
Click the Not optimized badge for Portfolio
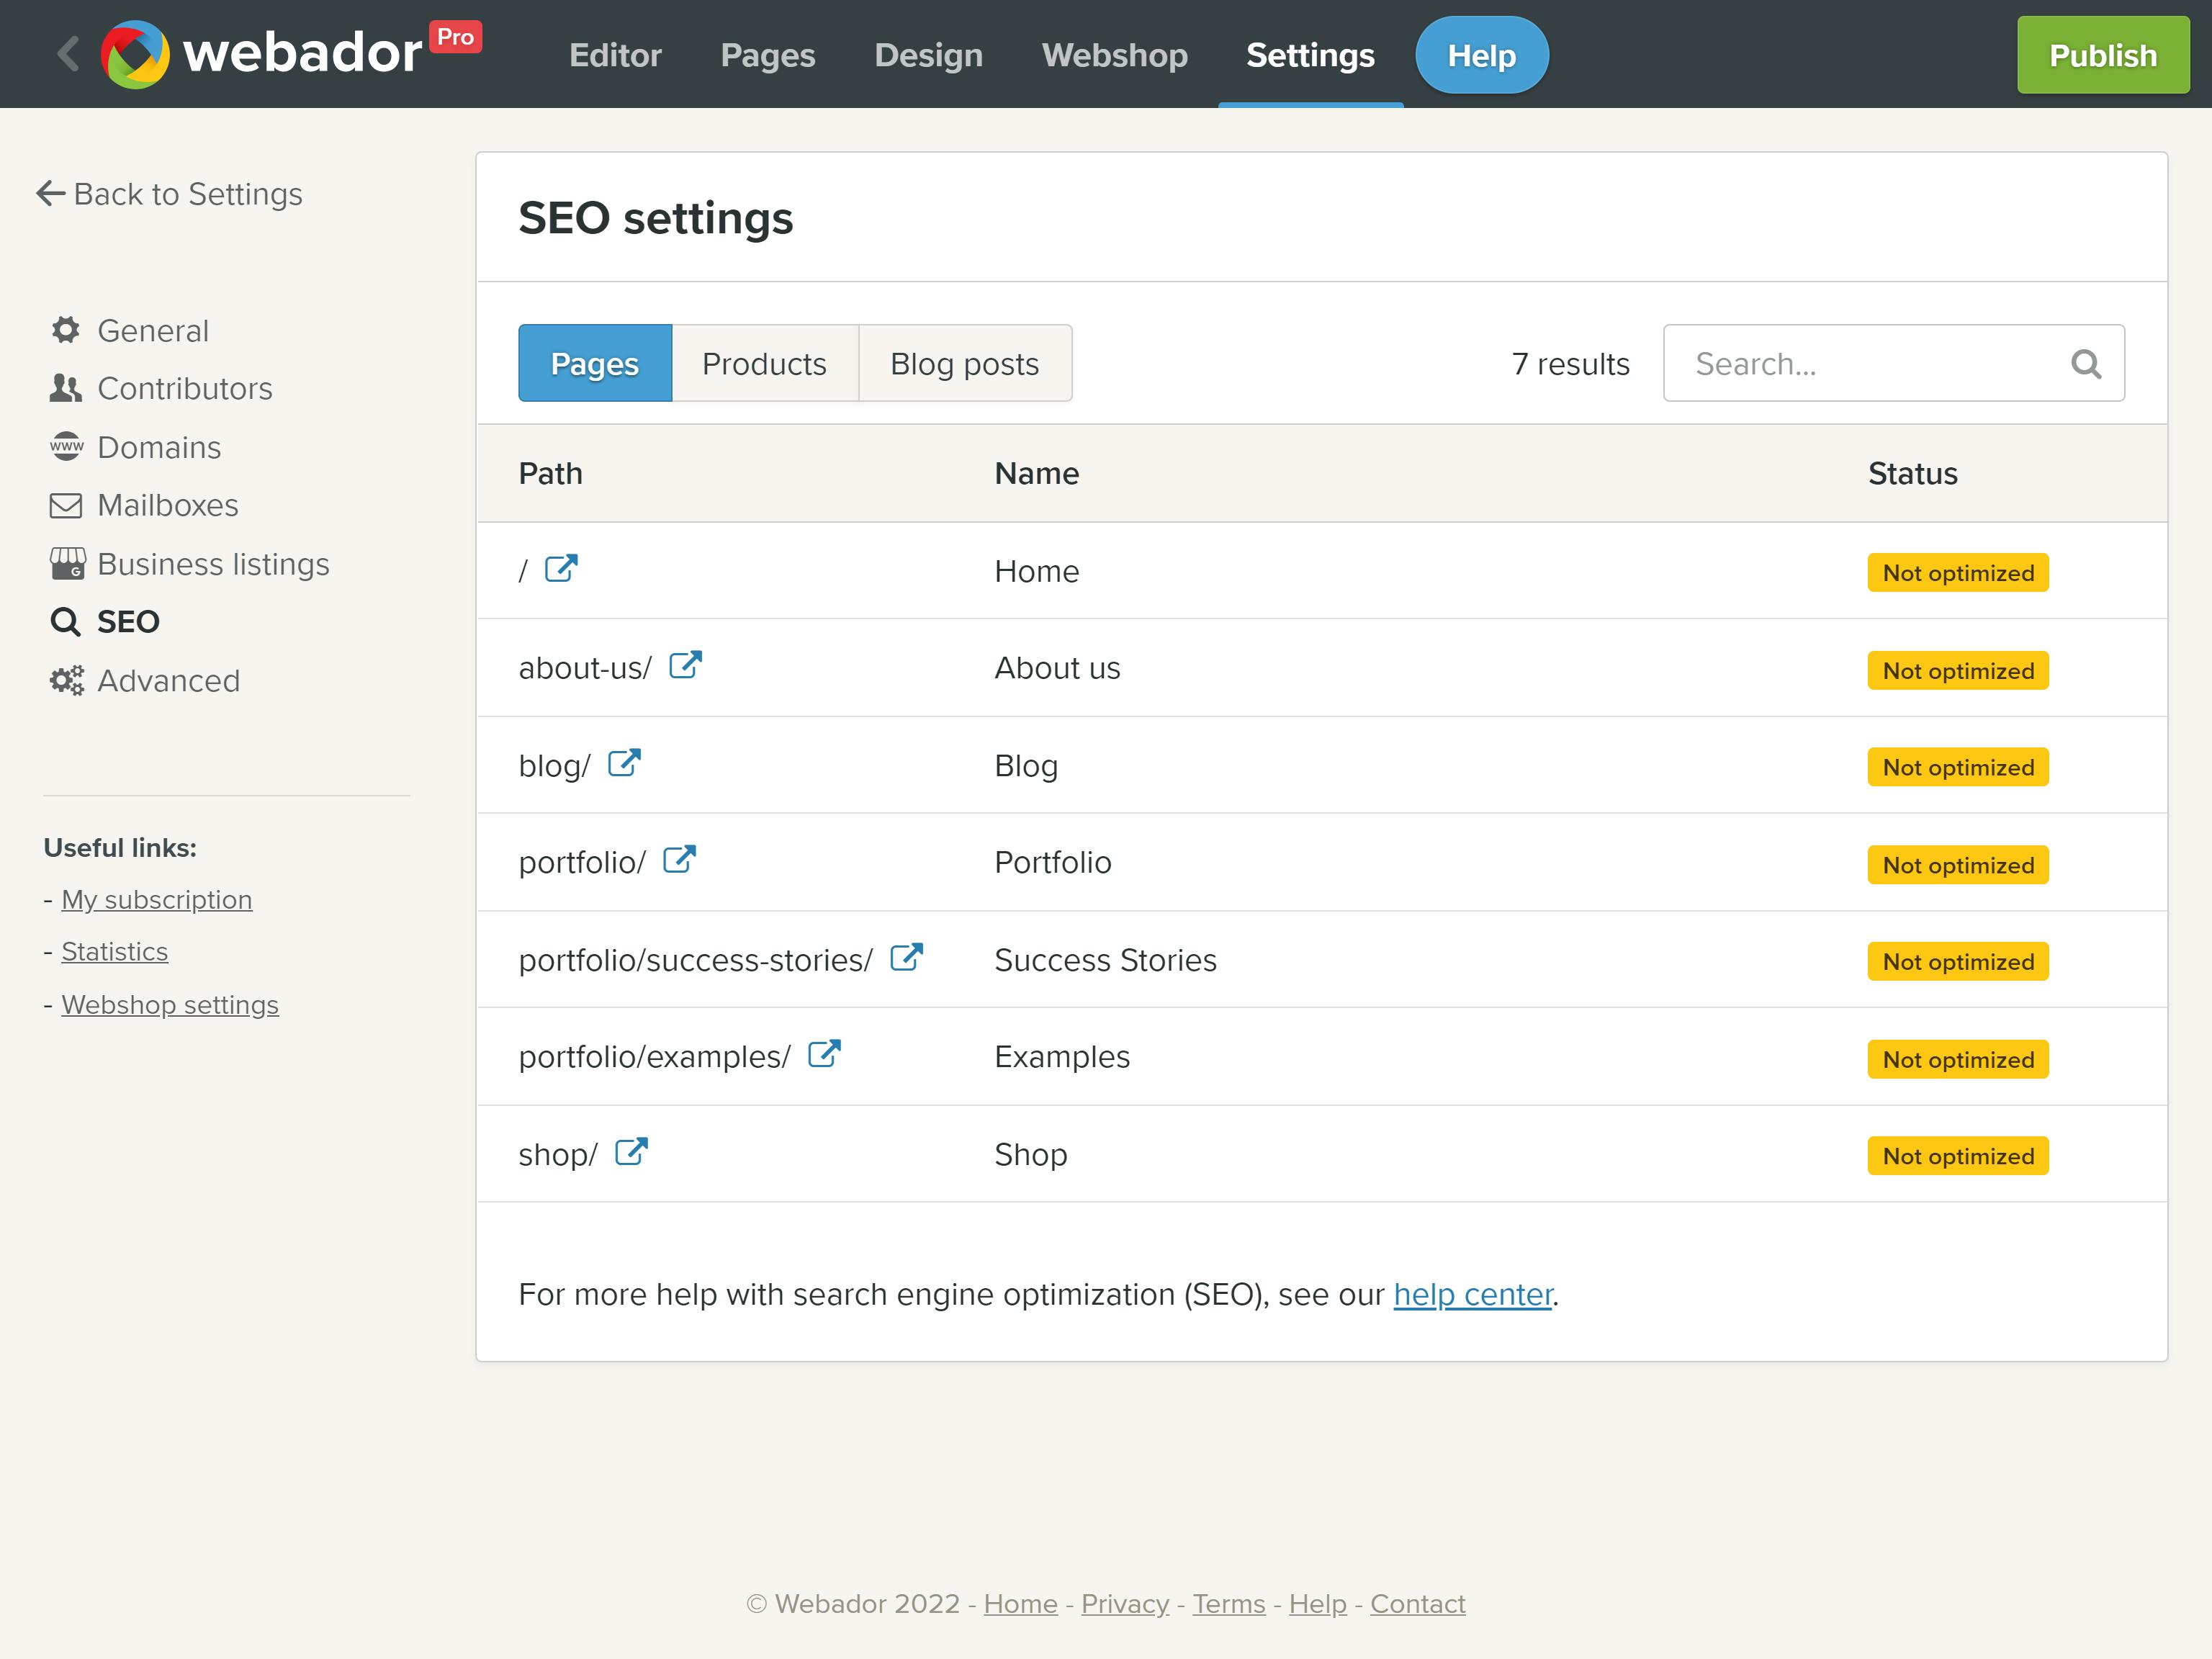(x=1957, y=864)
